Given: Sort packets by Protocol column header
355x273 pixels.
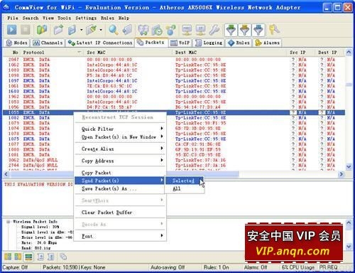Looking at the screenshot, I should point(52,53).
